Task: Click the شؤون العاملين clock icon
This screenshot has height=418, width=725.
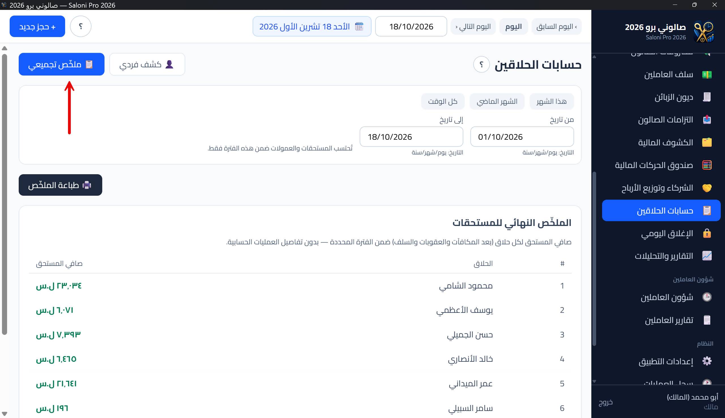Action: pyautogui.click(x=707, y=297)
